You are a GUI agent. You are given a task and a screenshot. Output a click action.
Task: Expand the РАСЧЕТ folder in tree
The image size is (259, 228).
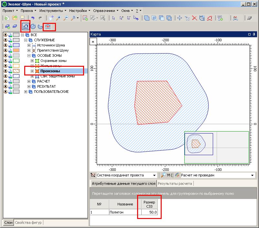29,81
